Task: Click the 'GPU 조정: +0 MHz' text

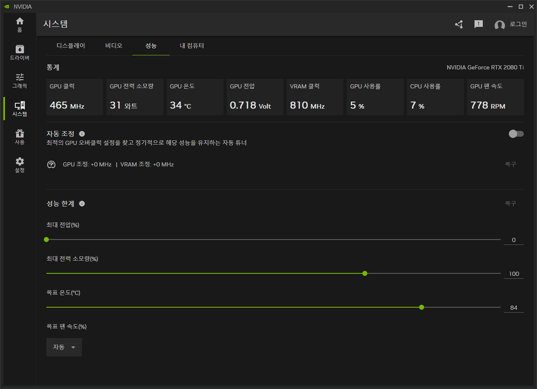Action: pos(87,164)
